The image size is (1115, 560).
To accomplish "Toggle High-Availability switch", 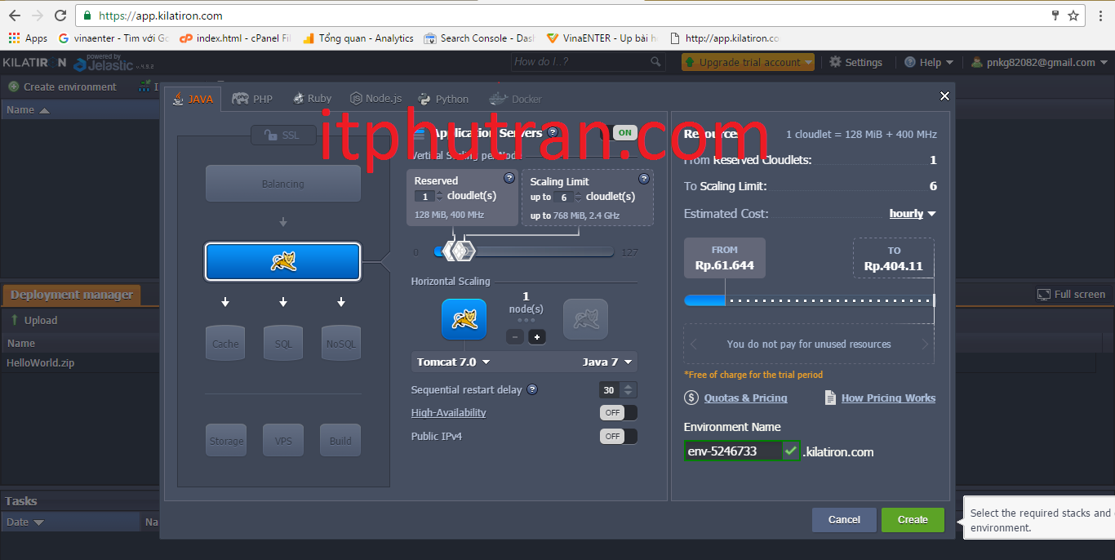I will (x=619, y=412).
